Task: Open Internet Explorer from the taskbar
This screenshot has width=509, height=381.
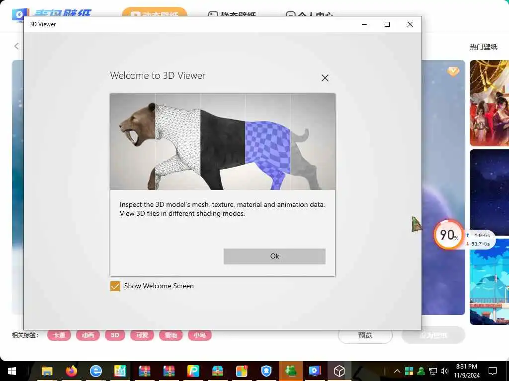Action: [96, 371]
